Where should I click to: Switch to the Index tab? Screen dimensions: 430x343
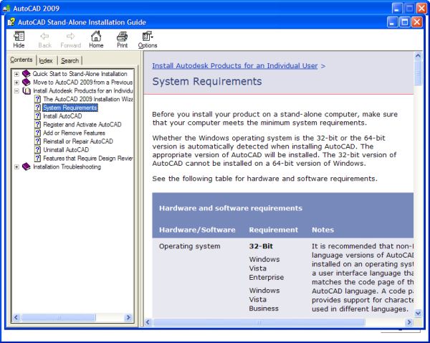click(x=46, y=61)
